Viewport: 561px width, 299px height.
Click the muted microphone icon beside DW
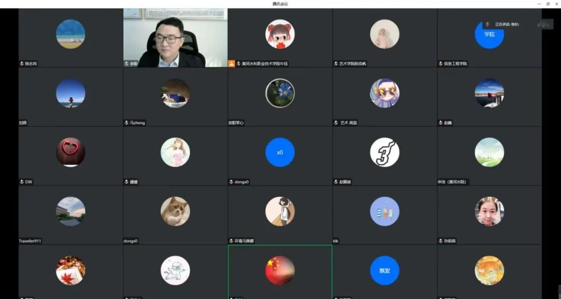pyautogui.click(x=21, y=182)
